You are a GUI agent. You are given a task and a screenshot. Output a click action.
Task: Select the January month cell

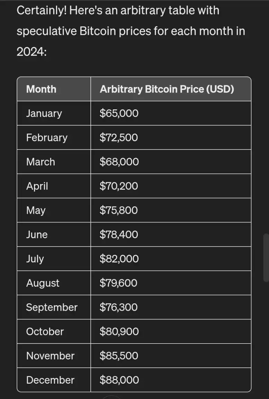pos(44,113)
